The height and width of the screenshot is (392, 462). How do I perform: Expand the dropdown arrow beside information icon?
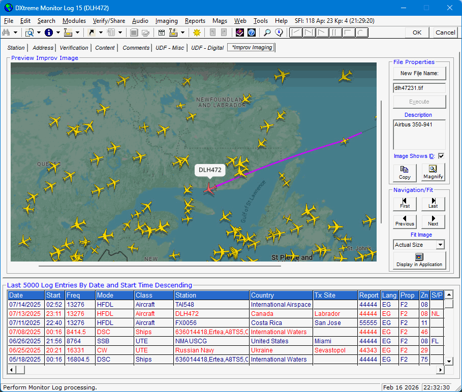[x=58, y=32]
